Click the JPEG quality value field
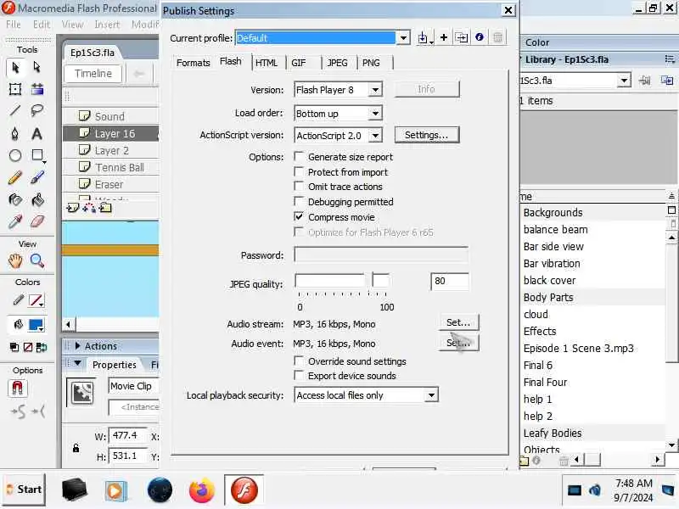679x509 pixels. pos(450,281)
